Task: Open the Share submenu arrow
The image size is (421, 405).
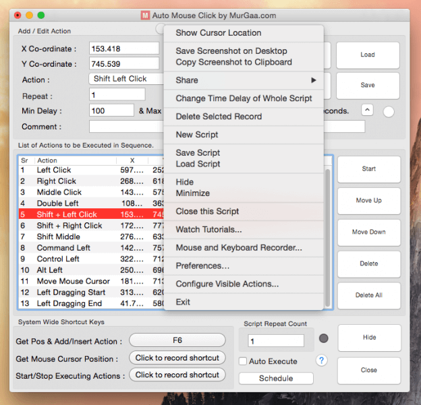Action: point(313,80)
